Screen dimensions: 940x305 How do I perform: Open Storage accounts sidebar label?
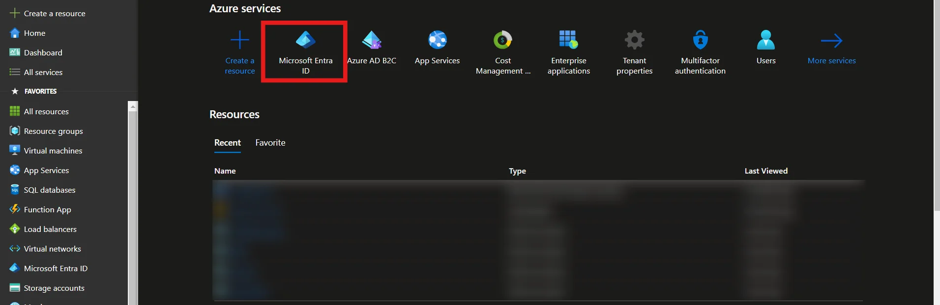pyautogui.click(x=54, y=288)
